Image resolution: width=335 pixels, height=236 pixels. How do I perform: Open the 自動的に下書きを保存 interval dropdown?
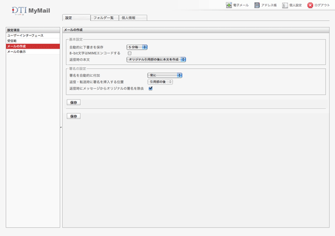tap(137, 47)
